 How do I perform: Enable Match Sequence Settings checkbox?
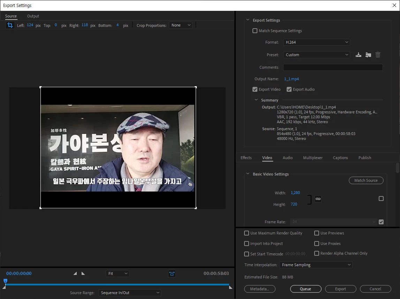(255, 31)
